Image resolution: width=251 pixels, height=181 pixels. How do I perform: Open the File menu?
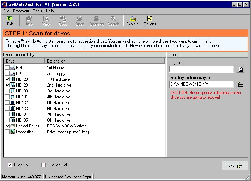click(6, 11)
